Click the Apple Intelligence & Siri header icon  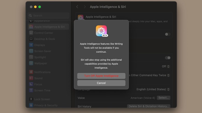point(81,17)
